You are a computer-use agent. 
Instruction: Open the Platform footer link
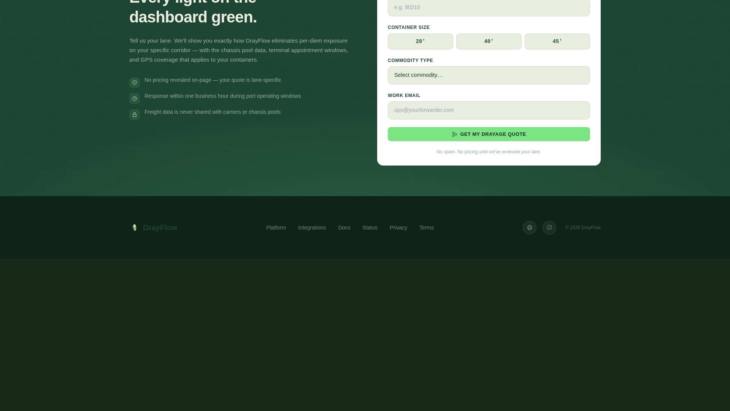[276, 228]
